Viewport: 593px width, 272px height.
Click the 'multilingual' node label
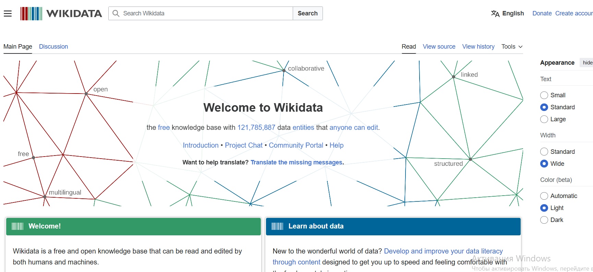(65, 193)
